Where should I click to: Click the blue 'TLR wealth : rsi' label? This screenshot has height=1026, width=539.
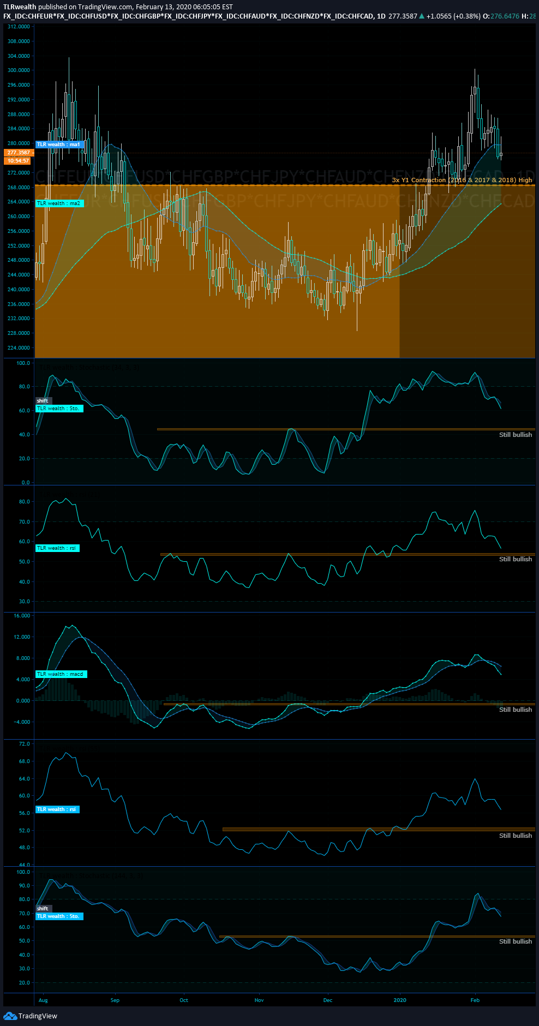pos(57,809)
